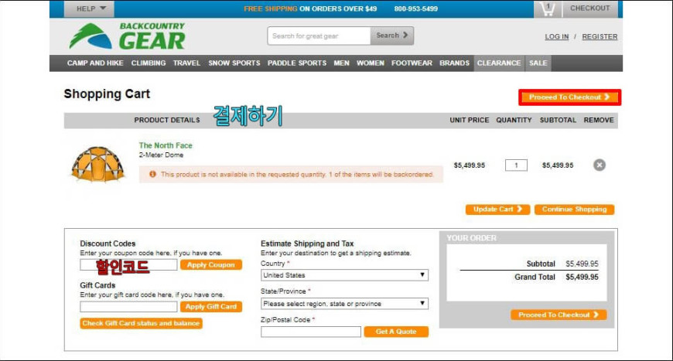The image size is (673, 361).
Task: Open the Footwear category menu
Action: [x=412, y=63]
